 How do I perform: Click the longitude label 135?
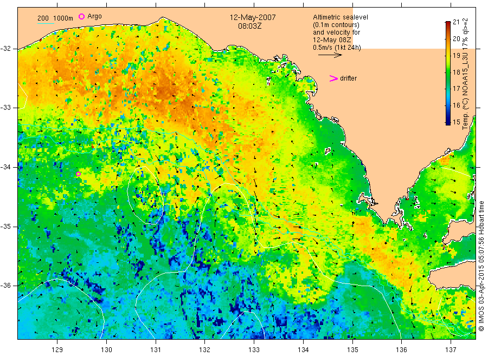352,350
